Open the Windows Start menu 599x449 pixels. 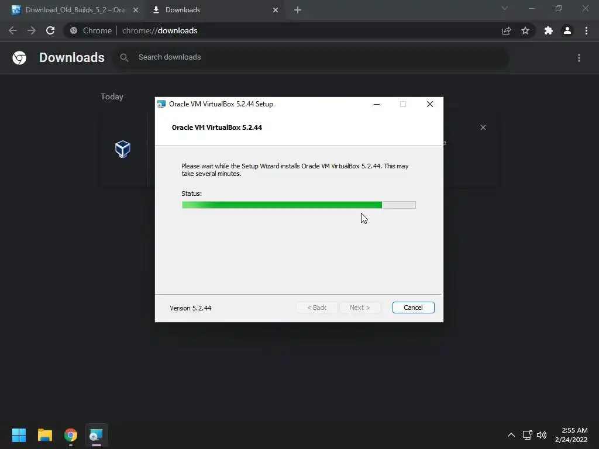(19, 435)
